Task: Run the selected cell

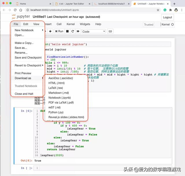Action: pos(59,31)
